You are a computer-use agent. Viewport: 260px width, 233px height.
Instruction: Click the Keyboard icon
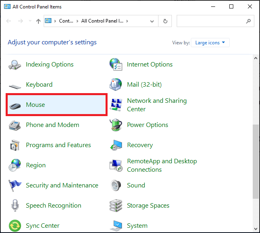coord(15,85)
